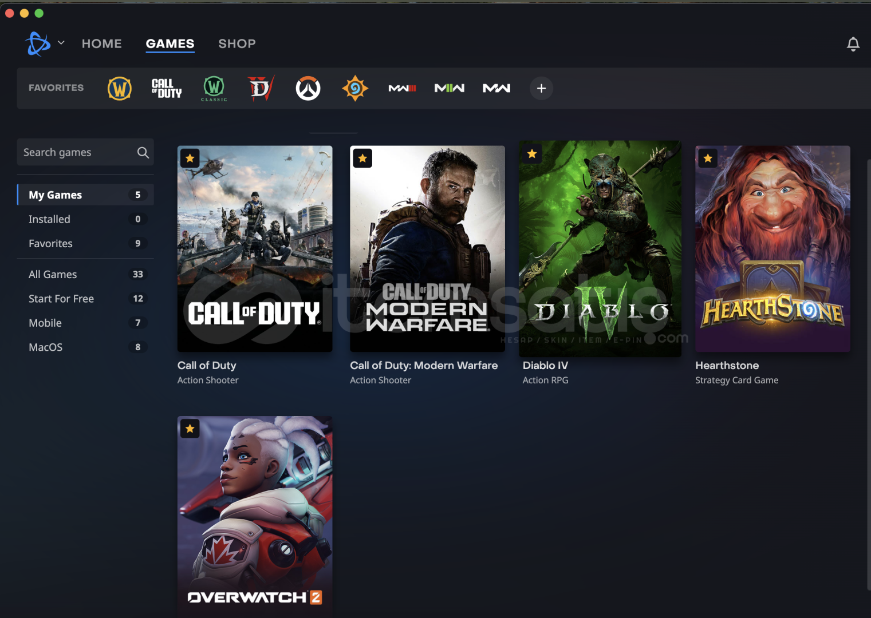Screen dimensions: 871x618
Task: Go to the HOME tab
Action: (x=102, y=43)
